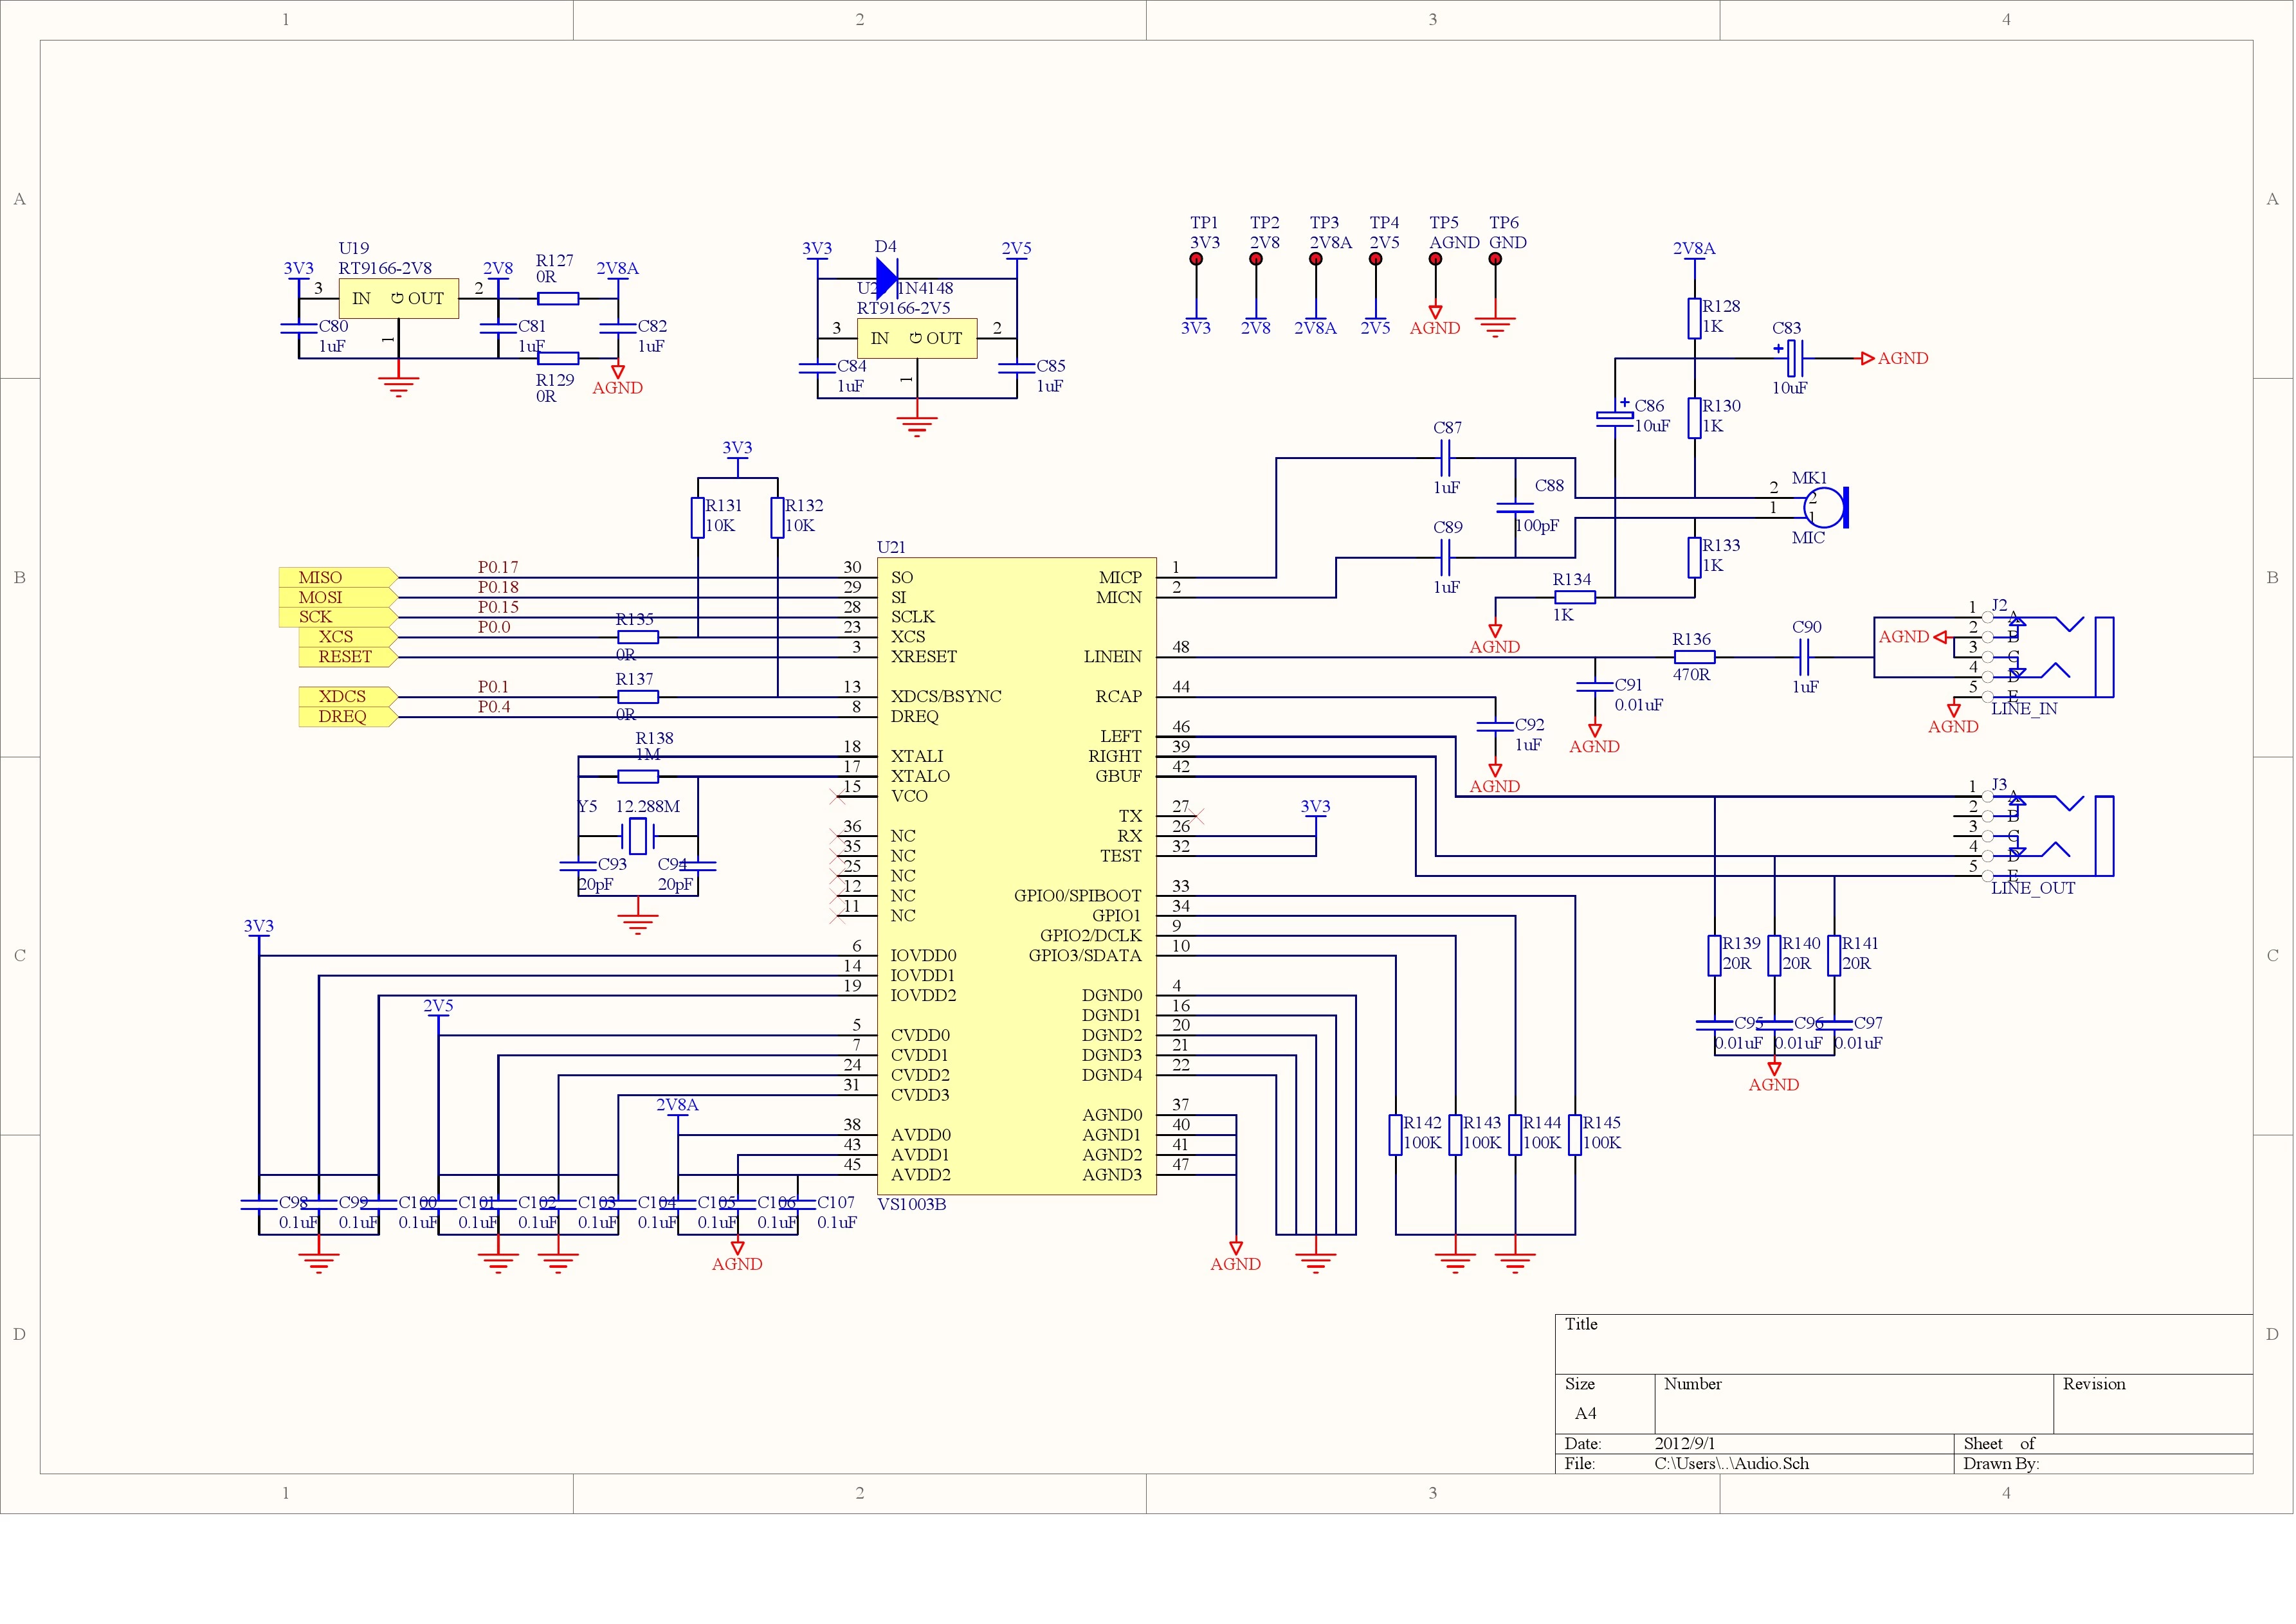Click the XDCS/BSYNC pin label
Image resolution: width=2296 pixels, height=1624 pixels.
947,696
